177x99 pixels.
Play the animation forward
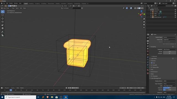click(x=74, y=88)
